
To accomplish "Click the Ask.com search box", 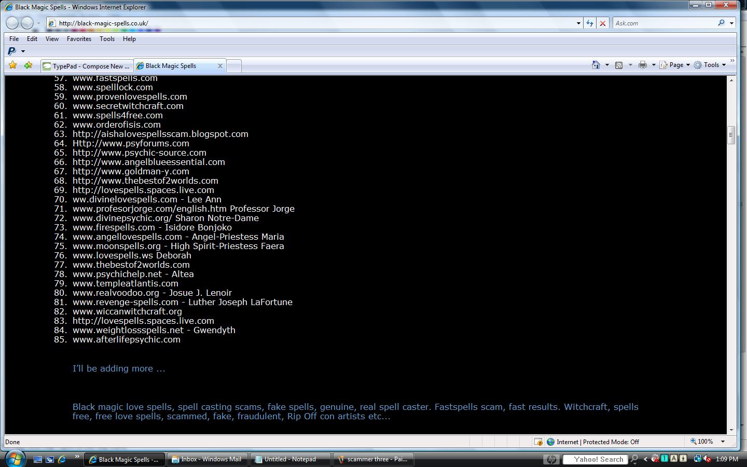I will coord(664,23).
